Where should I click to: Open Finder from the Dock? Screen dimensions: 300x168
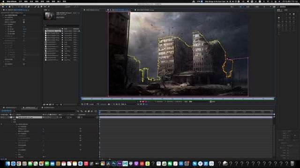(7, 163)
